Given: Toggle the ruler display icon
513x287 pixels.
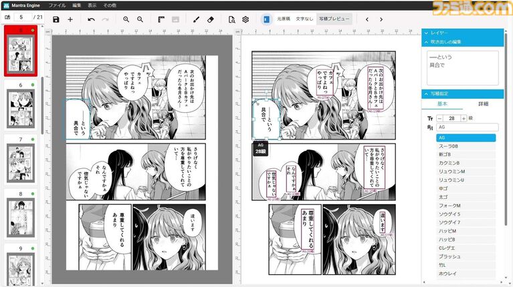Looking at the screenshot, I should point(161,19).
